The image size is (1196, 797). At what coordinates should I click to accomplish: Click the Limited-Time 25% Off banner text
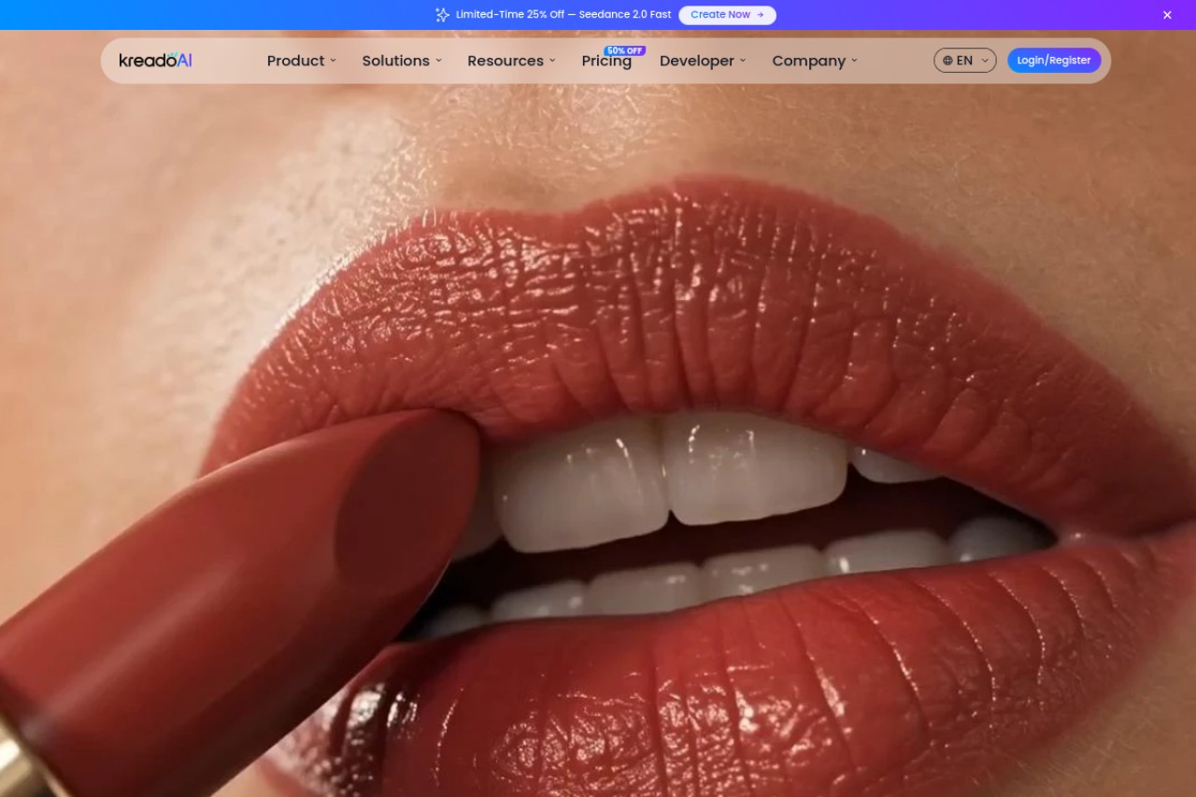click(x=563, y=15)
